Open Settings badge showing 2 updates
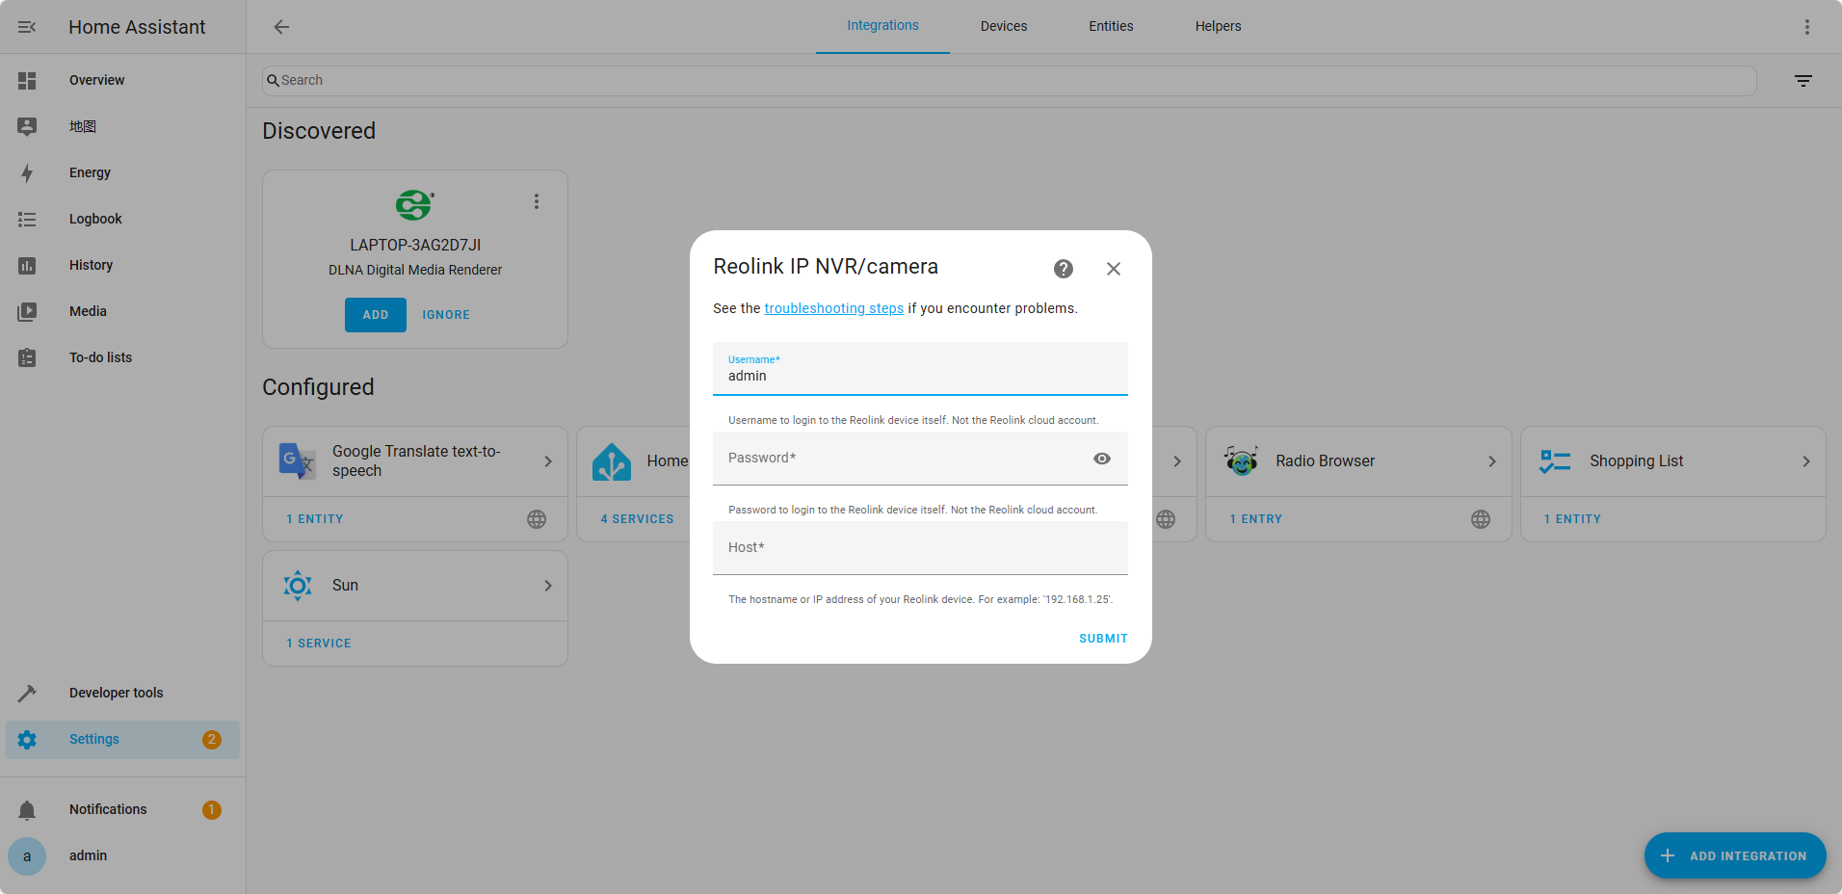Image resolution: width=1842 pixels, height=894 pixels. (211, 740)
